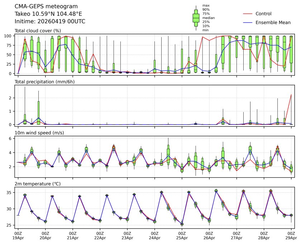Click the blue Ensemble Mean legend line
The width and height of the screenshot is (301, 244).
coord(248,23)
